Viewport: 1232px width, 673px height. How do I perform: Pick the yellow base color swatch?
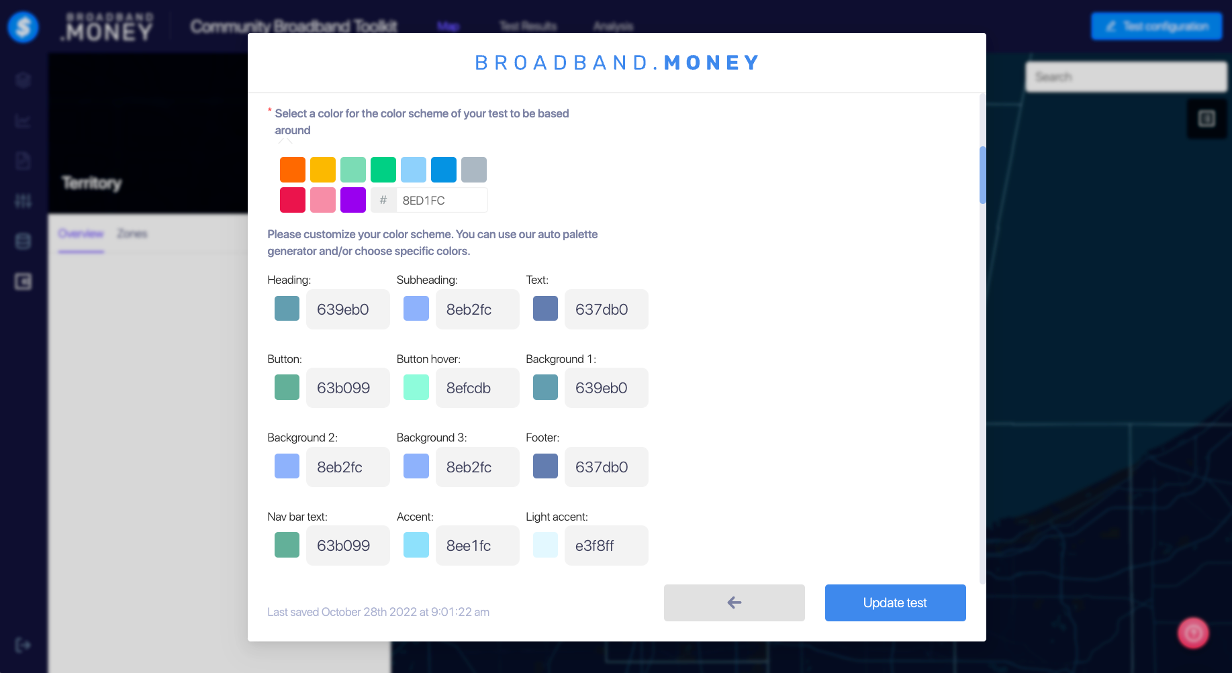tap(323, 170)
